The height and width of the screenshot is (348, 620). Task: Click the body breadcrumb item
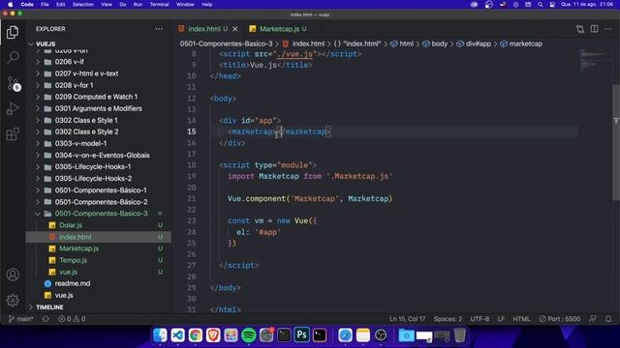(435, 43)
